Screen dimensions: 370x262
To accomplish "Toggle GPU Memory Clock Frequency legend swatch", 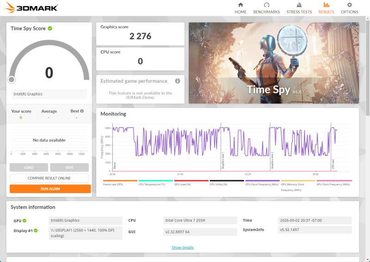I will point(298,181).
